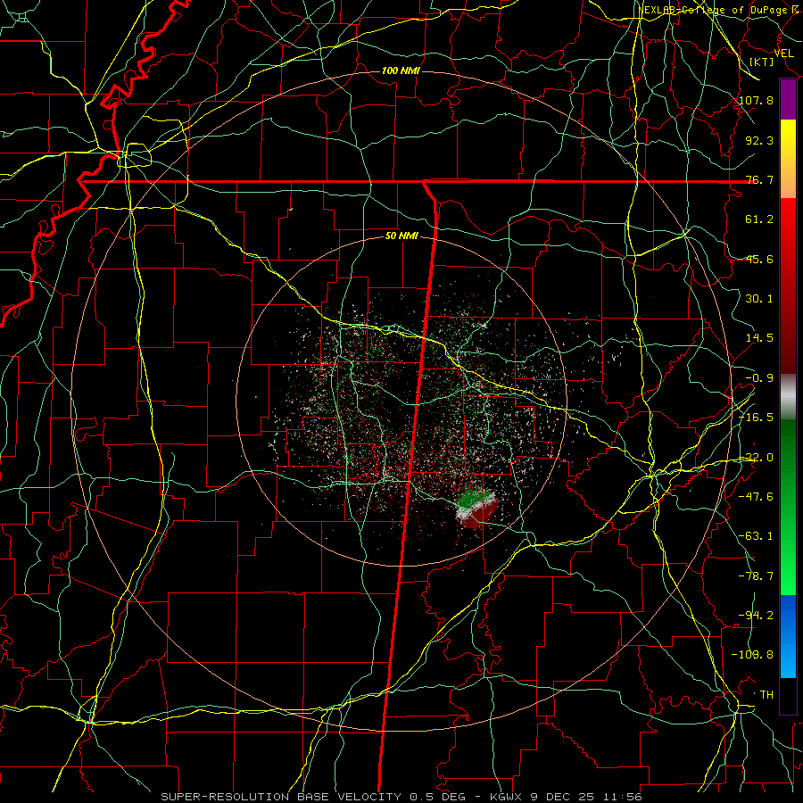This screenshot has width=803, height=803.
Task: Click the -94.2 legend value
Action: pyautogui.click(x=757, y=616)
